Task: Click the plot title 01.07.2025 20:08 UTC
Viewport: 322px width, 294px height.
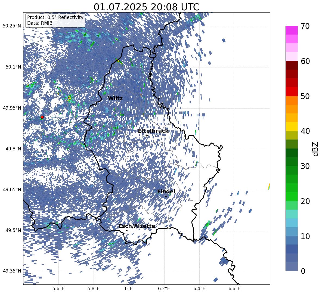Action: pyautogui.click(x=146, y=7)
